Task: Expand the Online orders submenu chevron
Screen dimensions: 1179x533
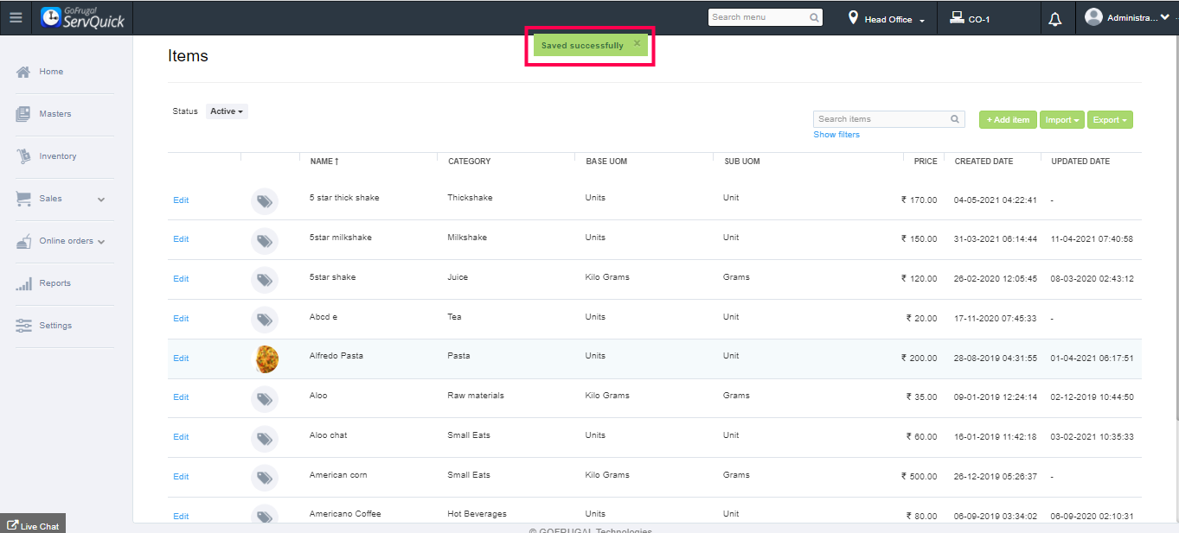Action: [x=101, y=242]
